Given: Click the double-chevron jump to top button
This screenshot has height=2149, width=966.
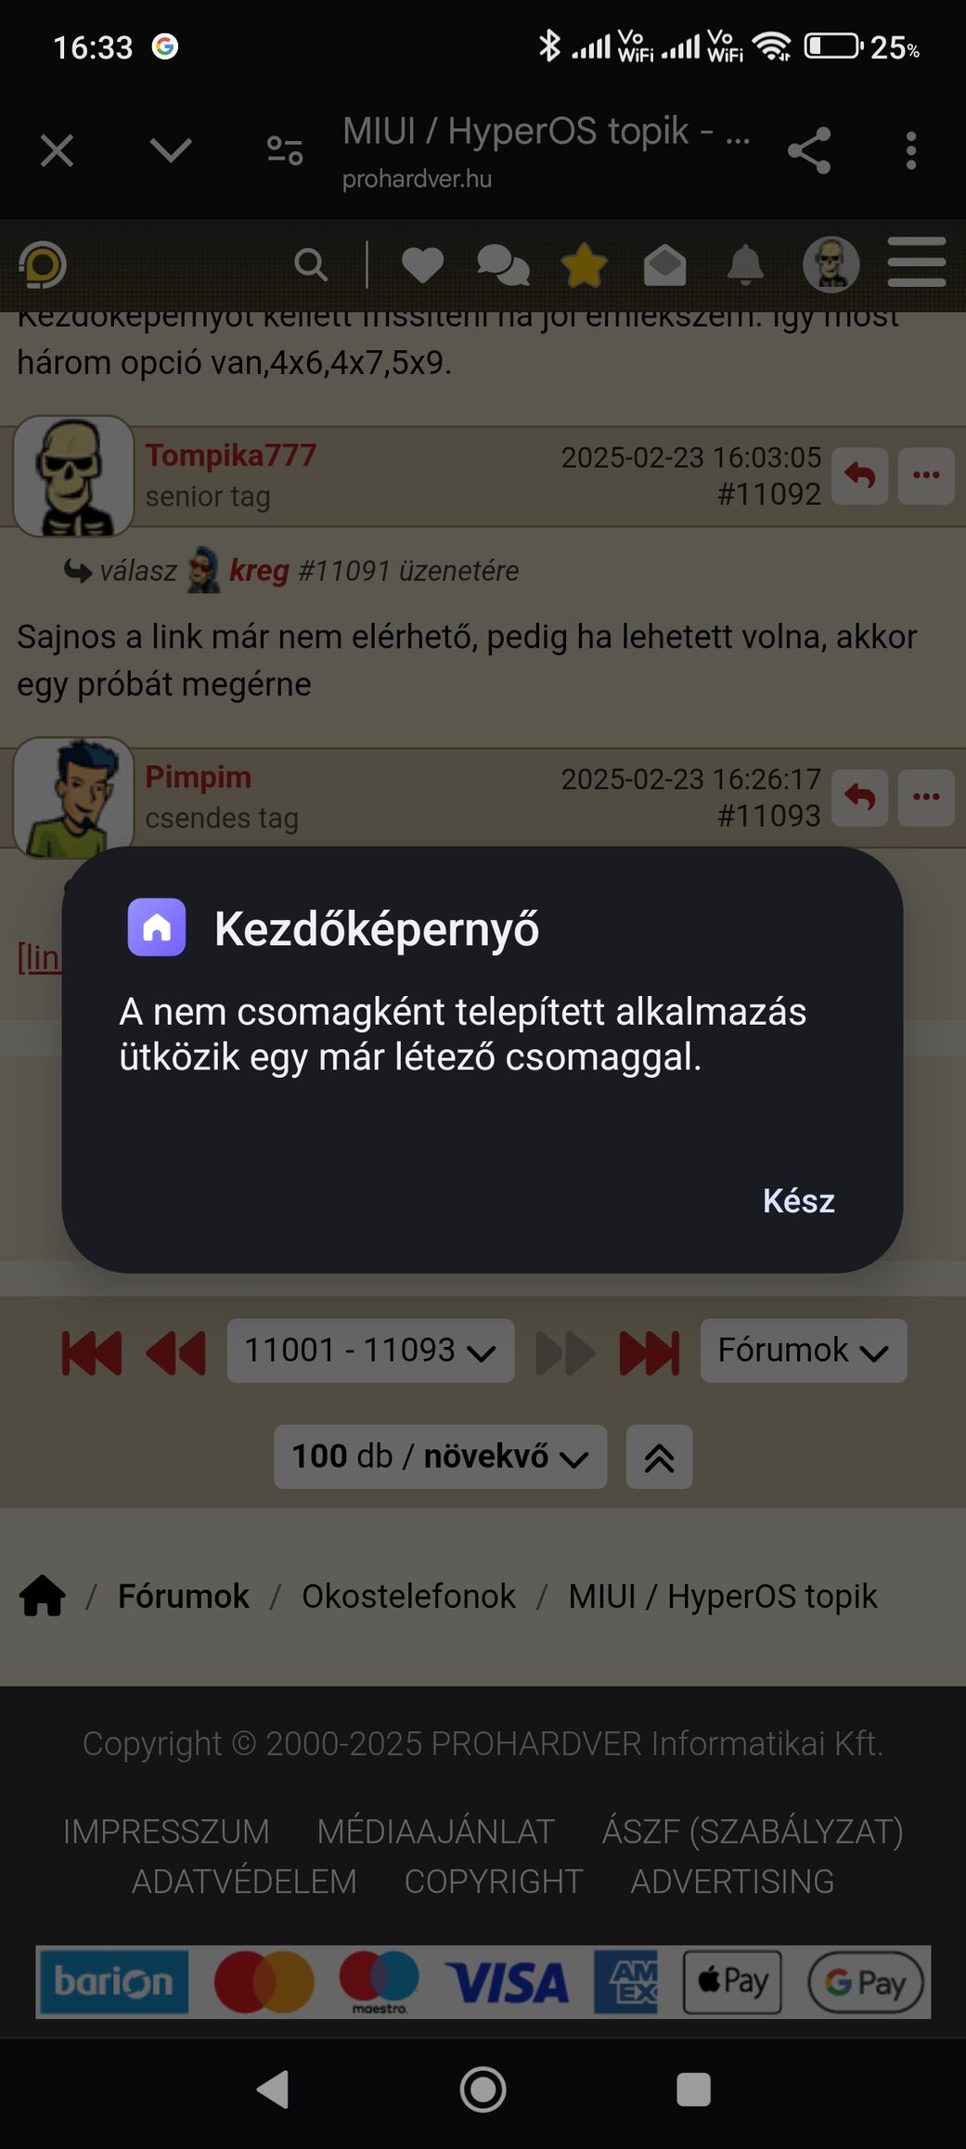Looking at the screenshot, I should pos(659,1456).
